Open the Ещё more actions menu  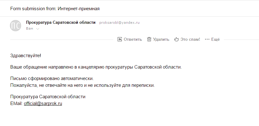pyautogui.click(x=216, y=39)
